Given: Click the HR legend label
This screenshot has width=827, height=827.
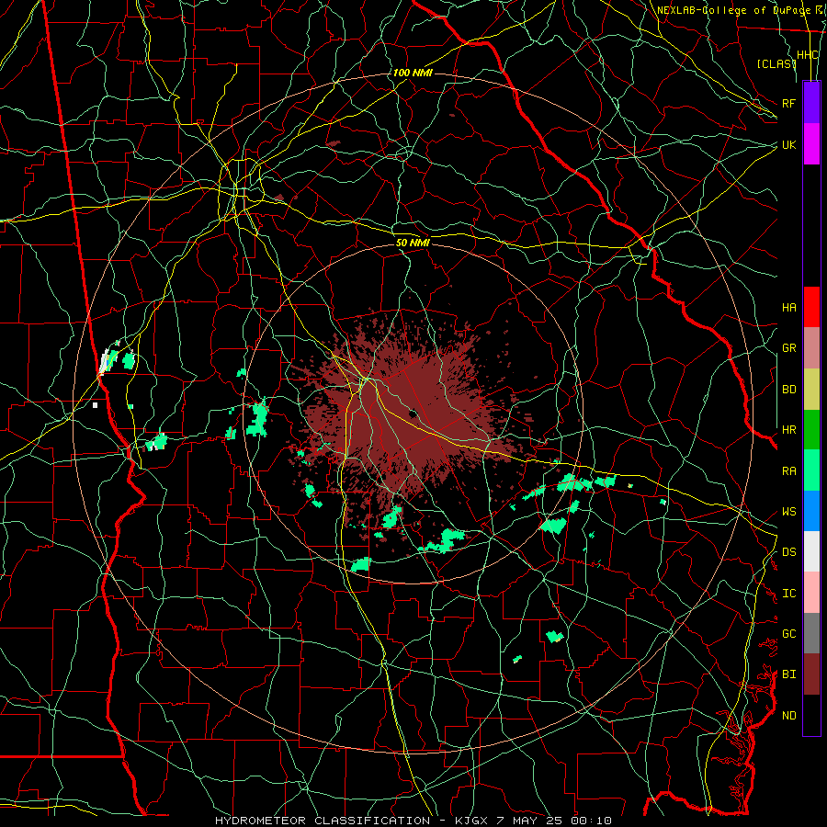Looking at the screenshot, I should pyautogui.click(x=788, y=430).
